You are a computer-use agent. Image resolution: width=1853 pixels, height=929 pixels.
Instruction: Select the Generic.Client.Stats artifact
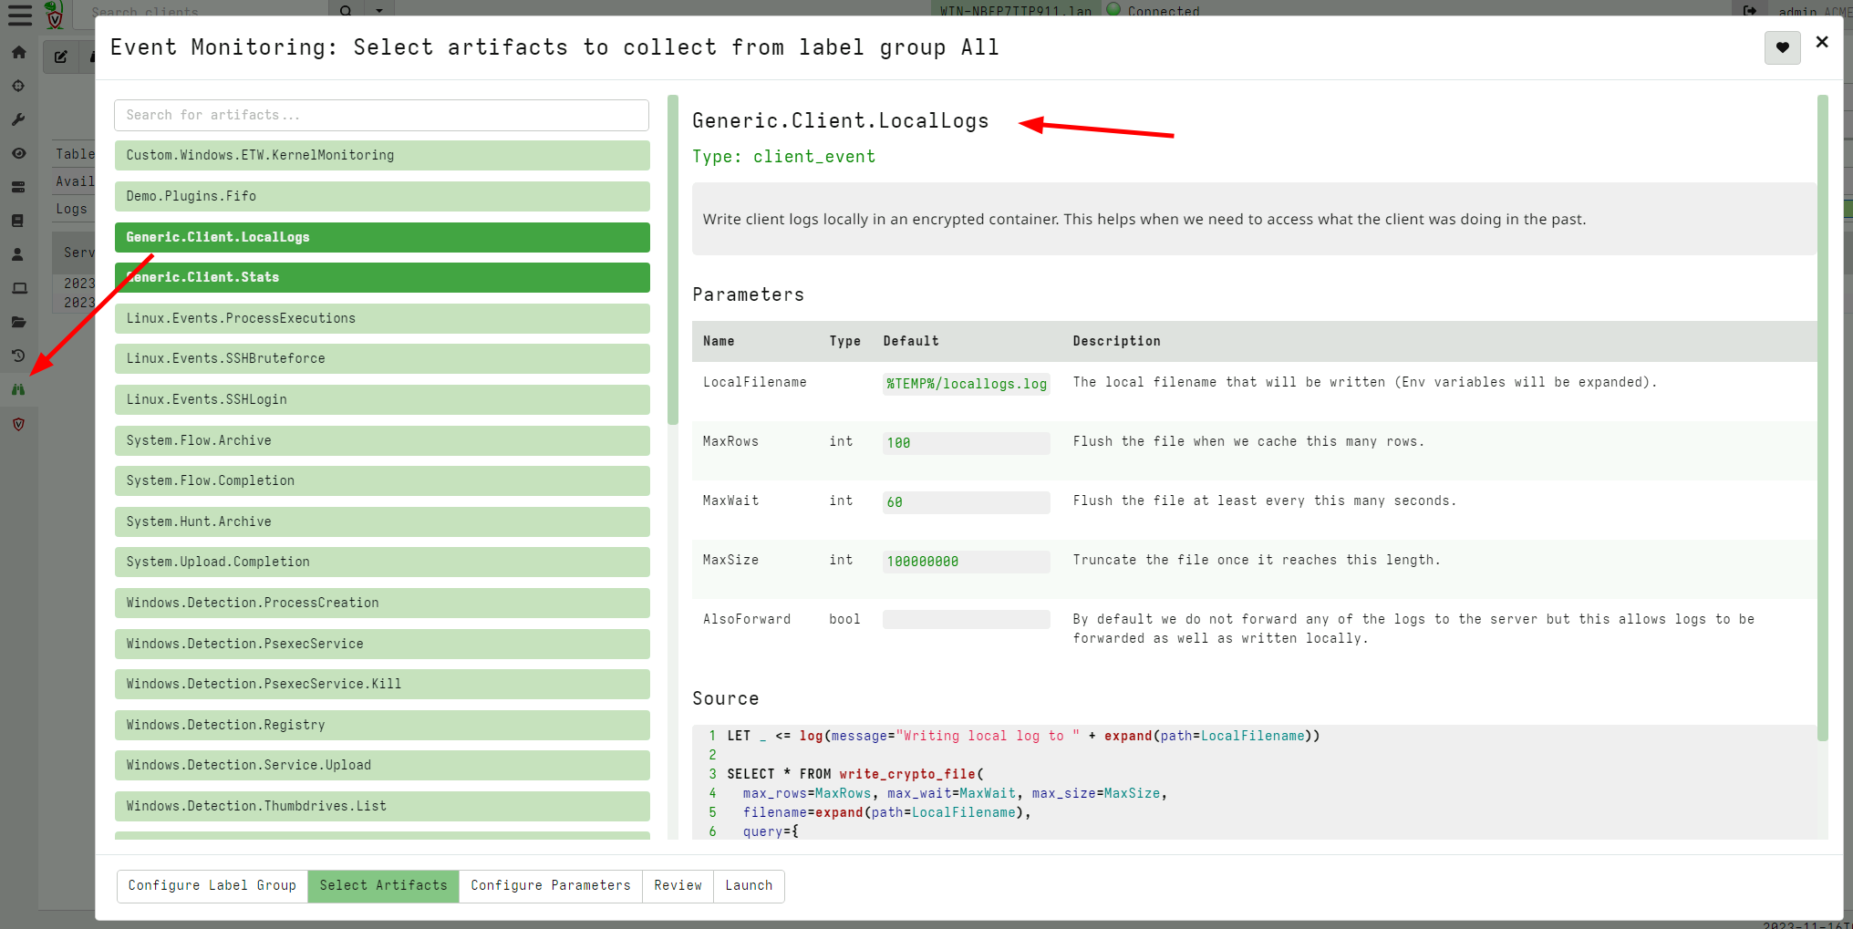[382, 277]
